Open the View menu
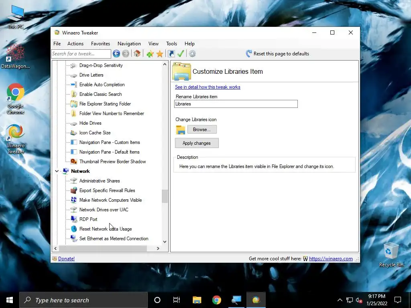The height and width of the screenshot is (308, 411). click(153, 44)
